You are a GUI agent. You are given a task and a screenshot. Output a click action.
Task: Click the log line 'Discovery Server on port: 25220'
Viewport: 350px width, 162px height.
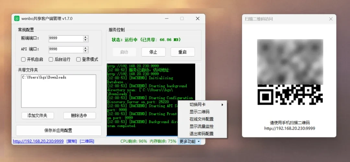pos(138,102)
